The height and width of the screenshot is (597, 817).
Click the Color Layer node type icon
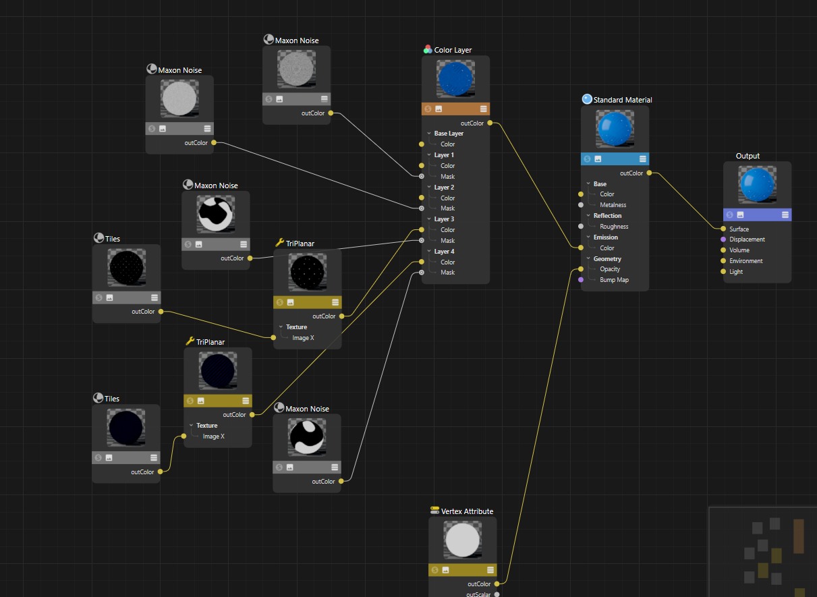428,49
